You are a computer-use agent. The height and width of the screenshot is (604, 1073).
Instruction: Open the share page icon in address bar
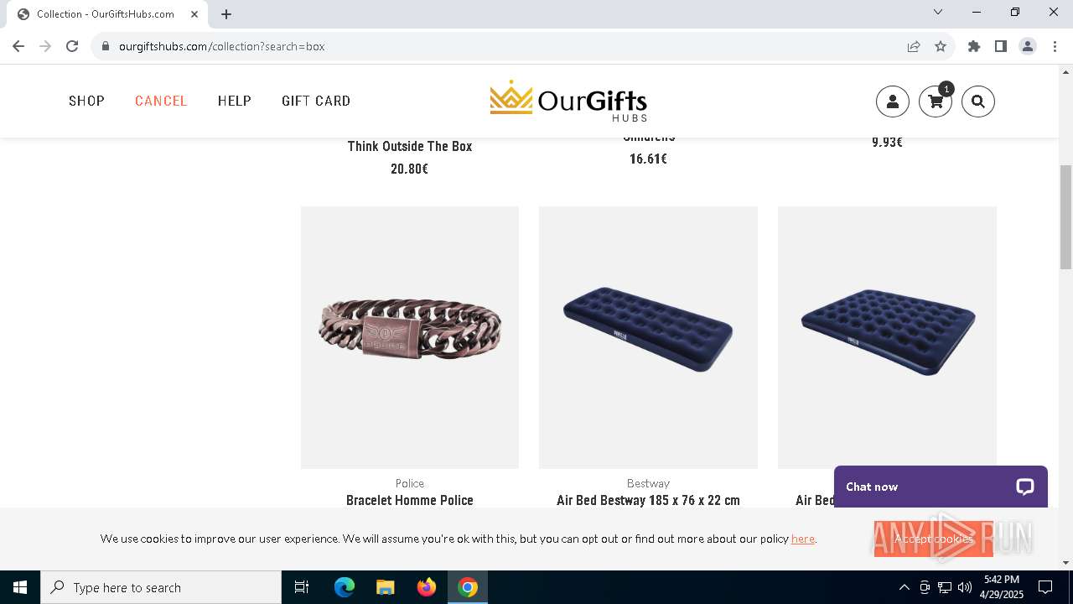click(x=914, y=46)
